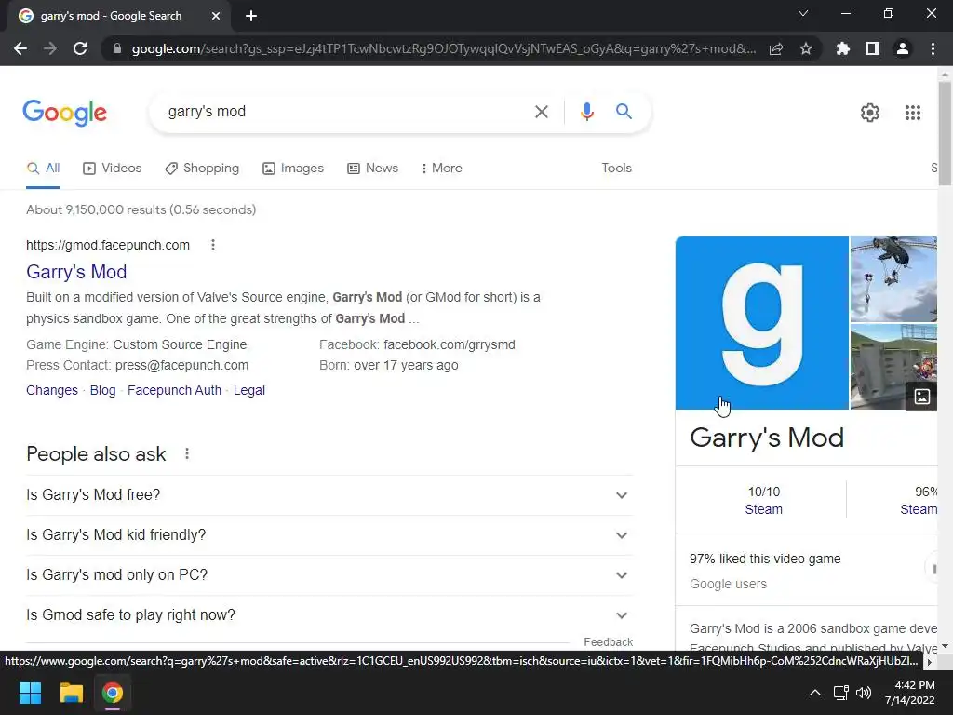Clear the search box with the X icon
This screenshot has height=715, width=953.
click(x=541, y=112)
